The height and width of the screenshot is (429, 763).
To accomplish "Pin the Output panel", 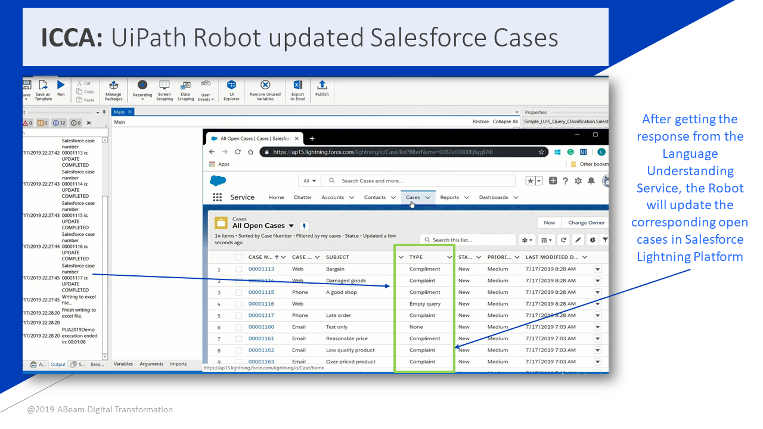I will pyautogui.click(x=104, y=112).
